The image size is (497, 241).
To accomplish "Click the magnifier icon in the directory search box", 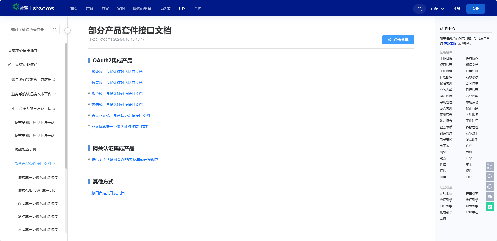I will (55, 30).
